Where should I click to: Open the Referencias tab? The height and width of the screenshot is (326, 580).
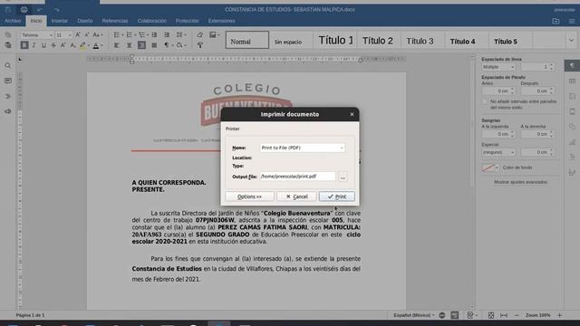(115, 21)
